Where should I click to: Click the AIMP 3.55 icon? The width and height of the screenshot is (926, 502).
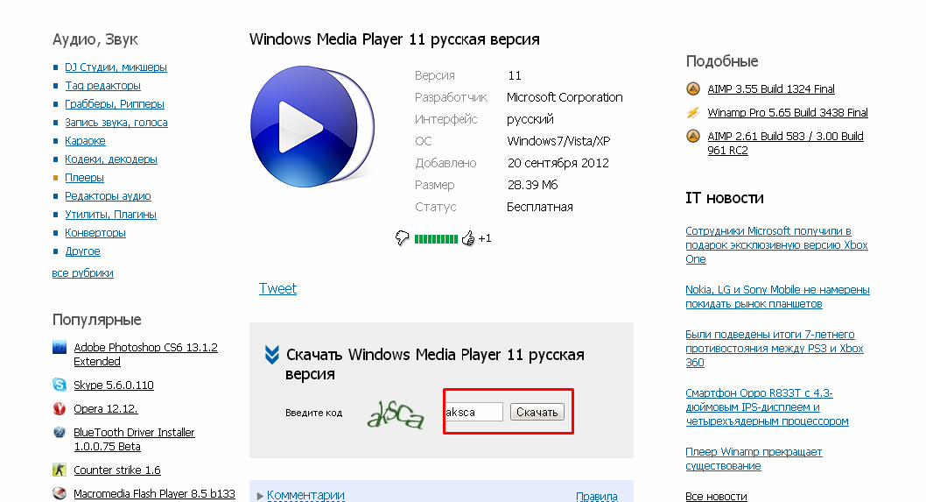[692, 88]
